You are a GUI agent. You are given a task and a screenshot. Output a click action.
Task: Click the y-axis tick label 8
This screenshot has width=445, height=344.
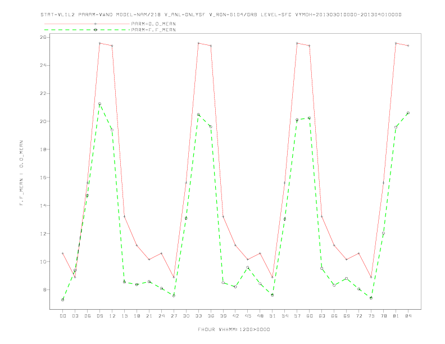45,290
